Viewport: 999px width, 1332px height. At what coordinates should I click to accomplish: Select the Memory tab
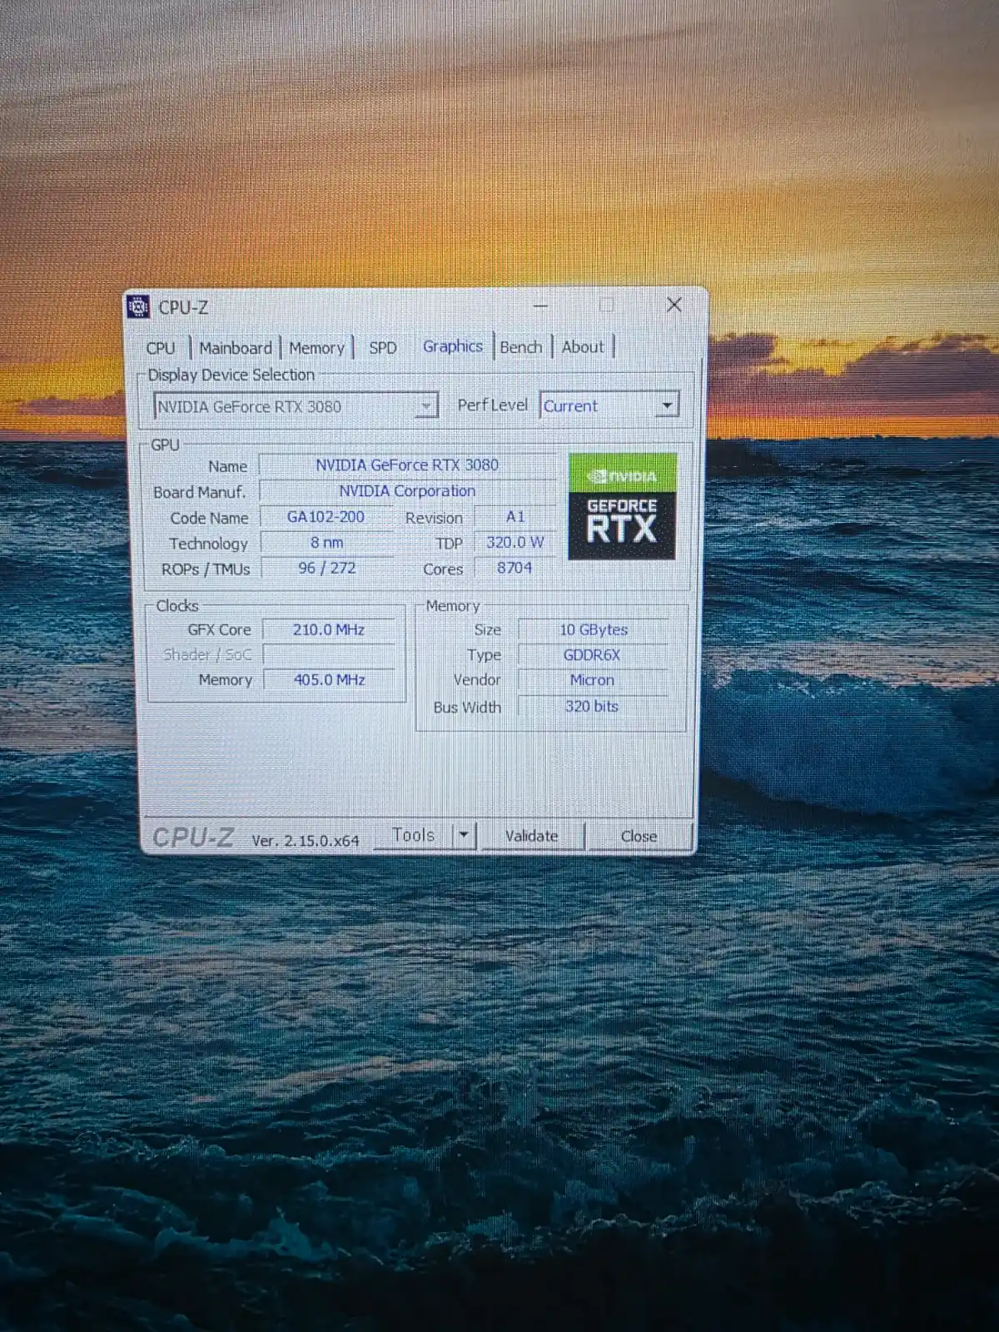pos(316,348)
